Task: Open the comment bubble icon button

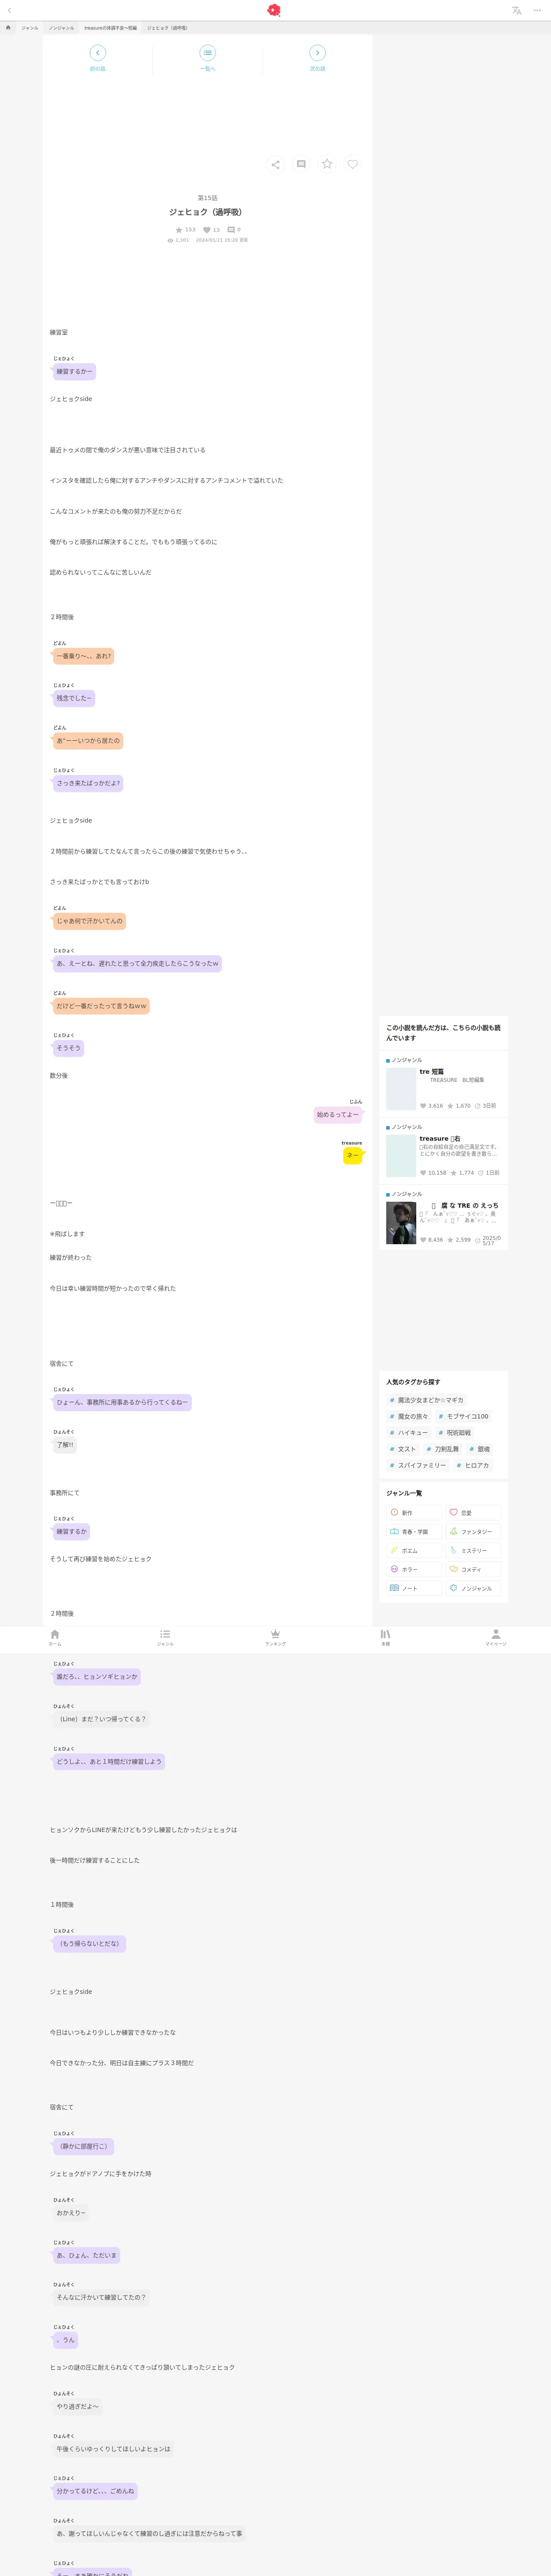Action: coord(301,164)
